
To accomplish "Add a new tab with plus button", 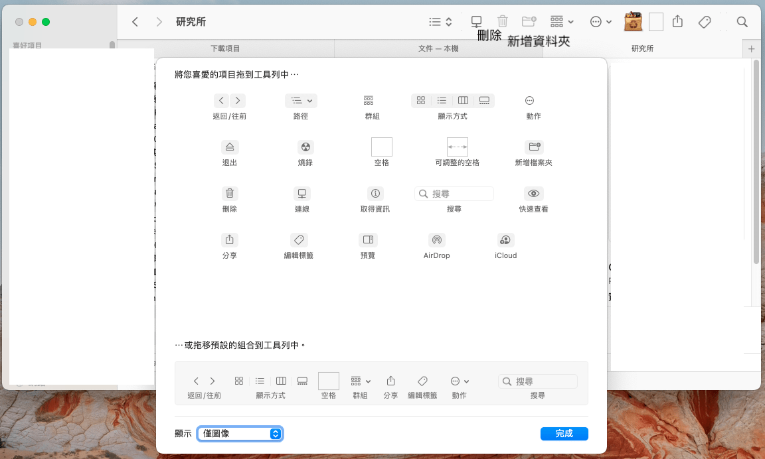I will pos(751,48).
